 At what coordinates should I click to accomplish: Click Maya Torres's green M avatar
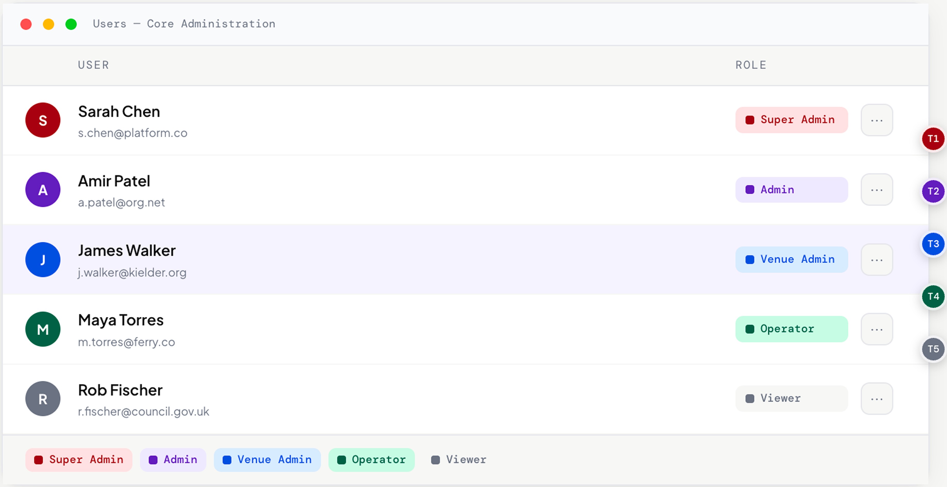43,329
